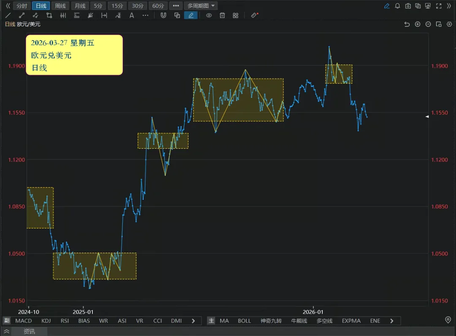Image resolution: width=456 pixels, height=336 pixels.
Task: Select the straight line drawing tool
Action: [8, 16]
